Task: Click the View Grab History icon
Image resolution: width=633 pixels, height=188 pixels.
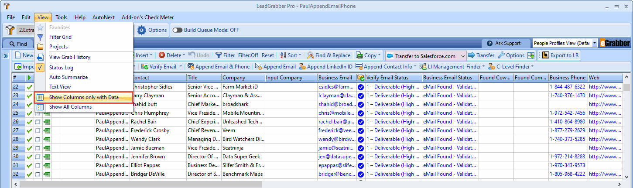Action: [40, 57]
